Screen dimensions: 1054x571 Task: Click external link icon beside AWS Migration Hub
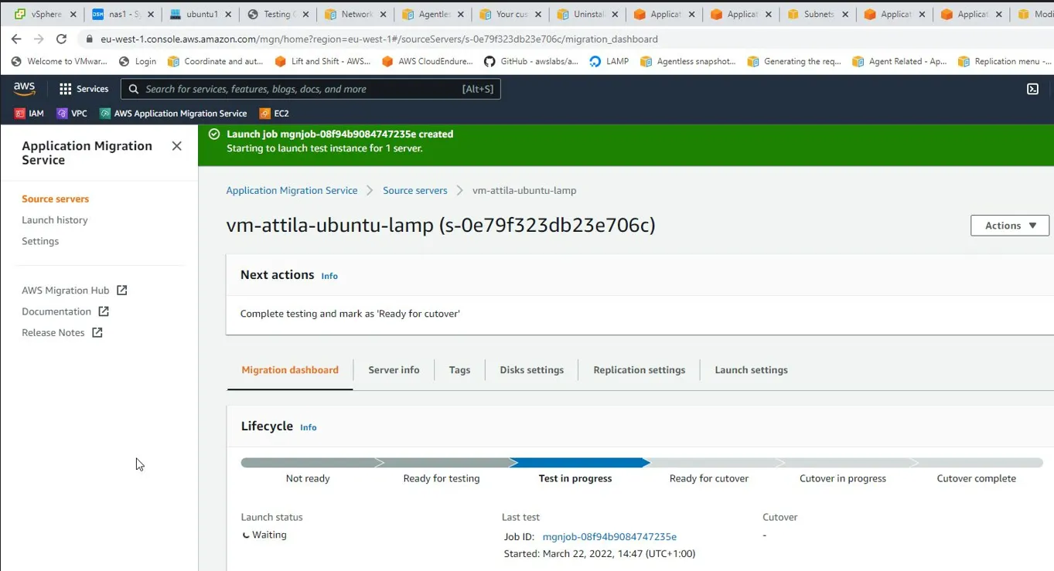click(x=121, y=291)
